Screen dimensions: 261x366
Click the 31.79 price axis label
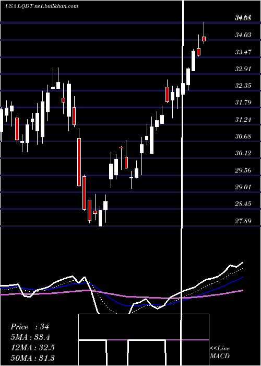click(x=243, y=102)
